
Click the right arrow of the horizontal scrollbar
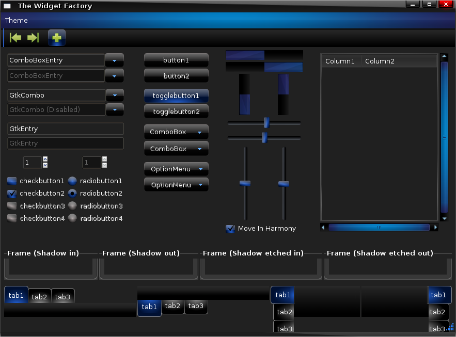click(x=435, y=228)
